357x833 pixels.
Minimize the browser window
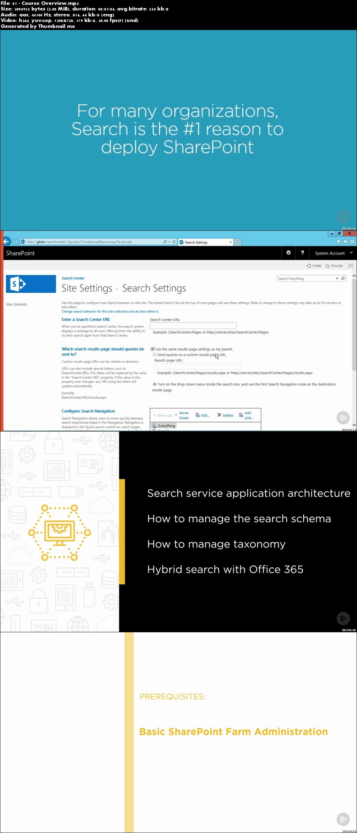tap(332, 234)
